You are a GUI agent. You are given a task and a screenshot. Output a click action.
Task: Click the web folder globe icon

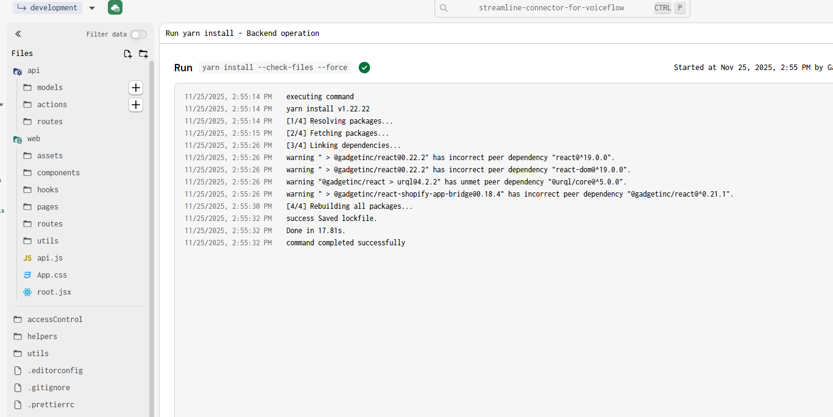pyautogui.click(x=18, y=139)
